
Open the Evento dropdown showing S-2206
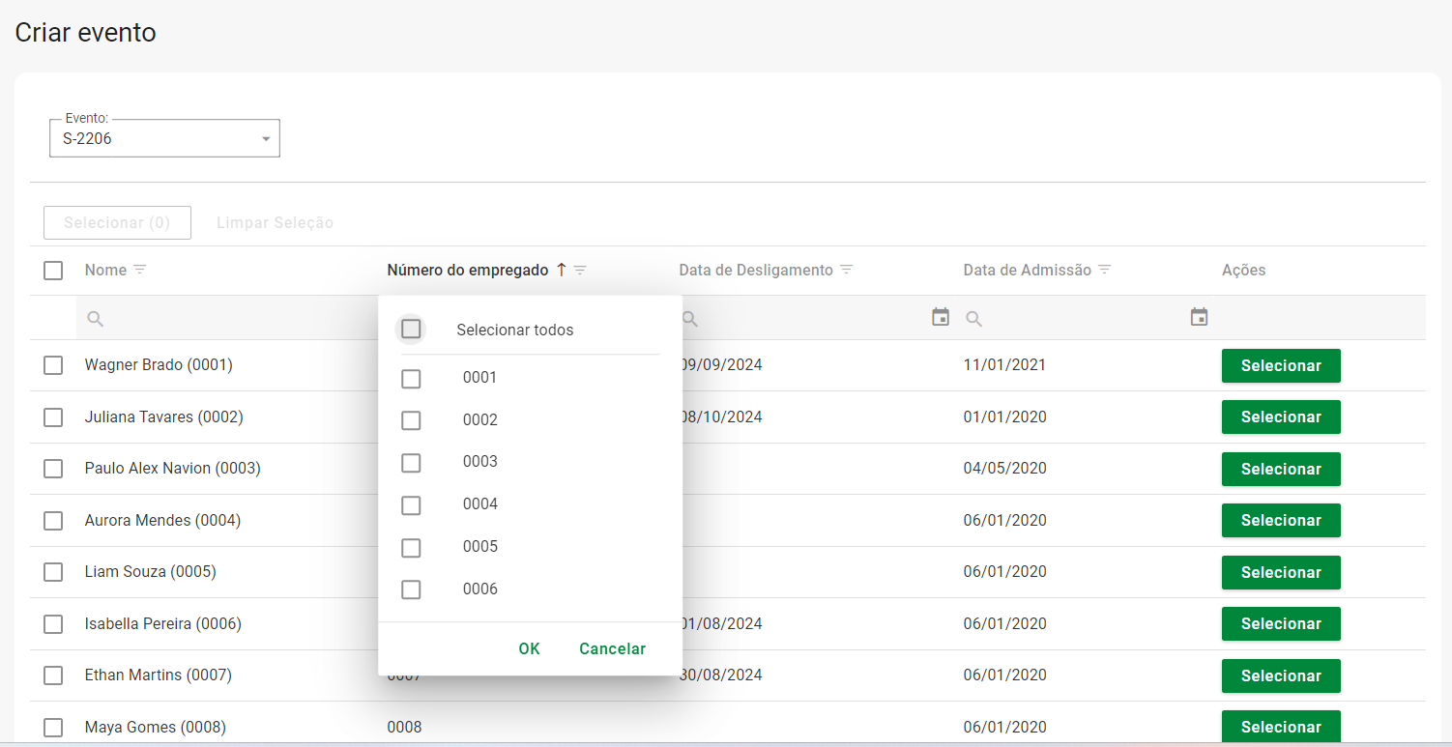pos(164,139)
